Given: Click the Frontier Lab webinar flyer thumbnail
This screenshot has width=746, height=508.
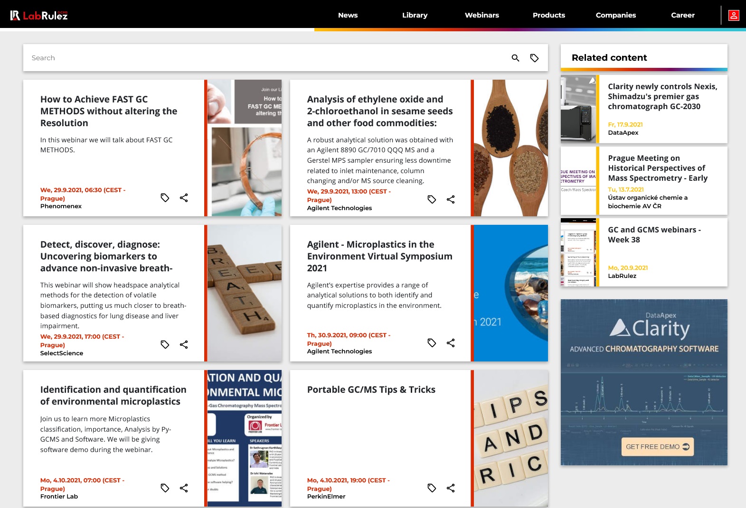Looking at the screenshot, I should coord(245,438).
